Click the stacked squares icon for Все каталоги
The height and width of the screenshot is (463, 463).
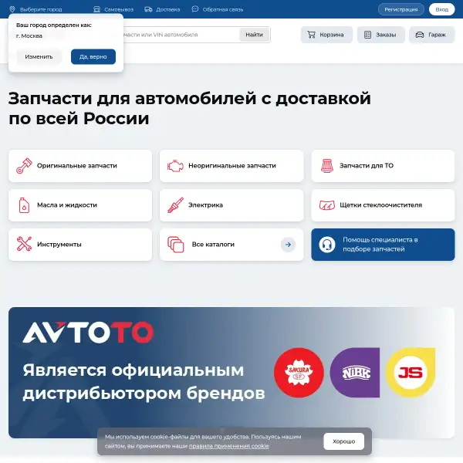tap(176, 245)
